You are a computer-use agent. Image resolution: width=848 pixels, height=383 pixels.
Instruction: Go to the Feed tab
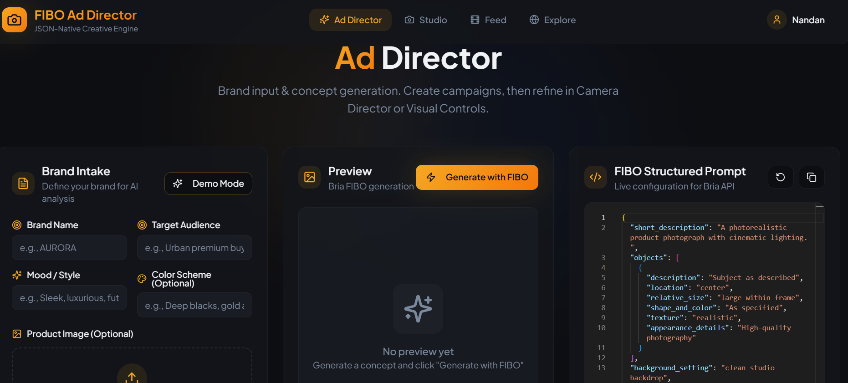[488, 20]
